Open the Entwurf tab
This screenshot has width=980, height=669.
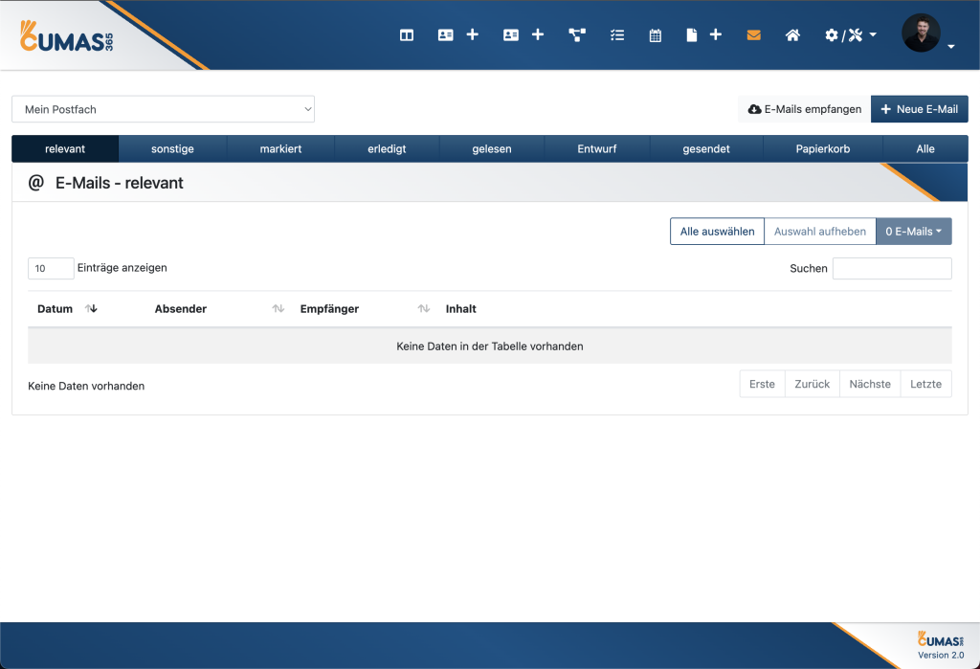pyautogui.click(x=597, y=149)
